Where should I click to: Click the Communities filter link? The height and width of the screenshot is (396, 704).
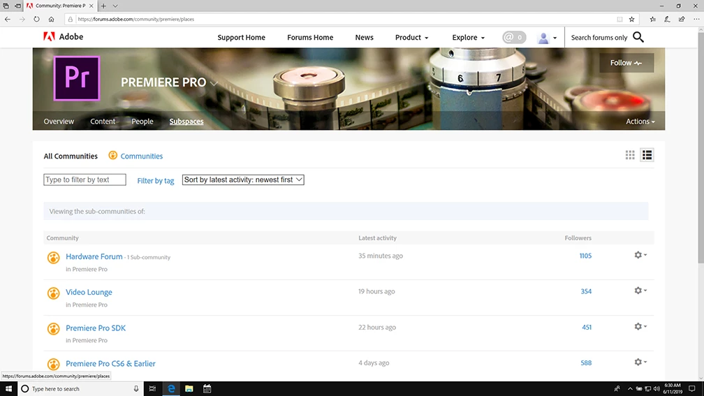click(x=141, y=156)
